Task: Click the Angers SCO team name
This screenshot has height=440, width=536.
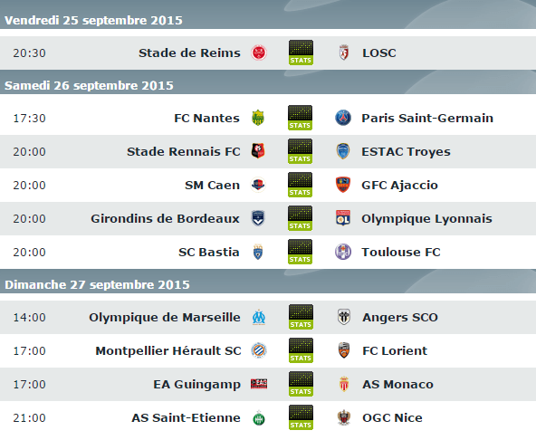Action: coord(400,317)
